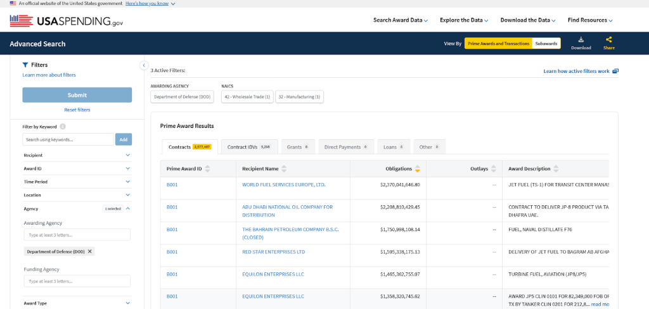
Task: Click the Filter by Keyword info icon
Action: (x=63, y=127)
